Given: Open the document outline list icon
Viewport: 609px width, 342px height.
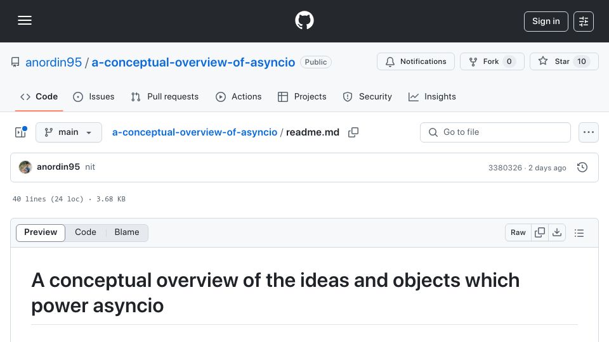Looking at the screenshot, I should click(579, 232).
